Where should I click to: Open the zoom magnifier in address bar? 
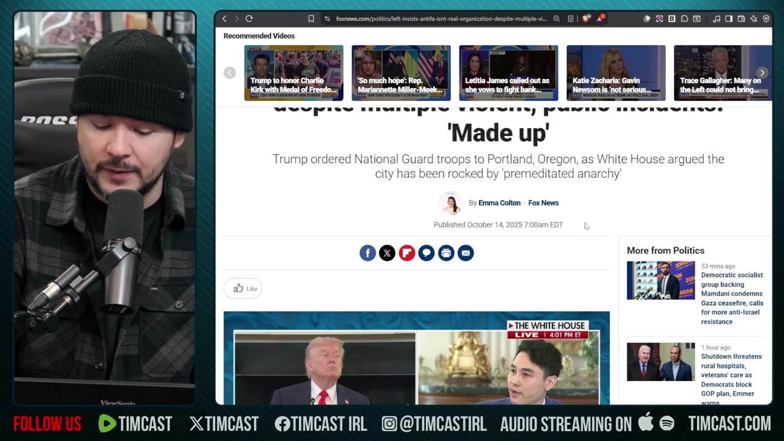557,19
